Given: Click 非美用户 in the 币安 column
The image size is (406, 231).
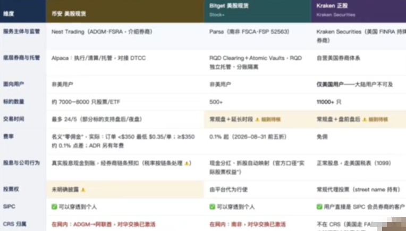Looking at the screenshot, I should (62, 84).
